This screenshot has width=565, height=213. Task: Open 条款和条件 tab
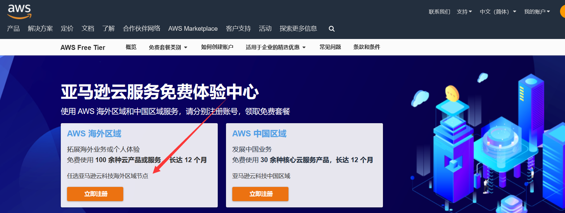click(367, 47)
